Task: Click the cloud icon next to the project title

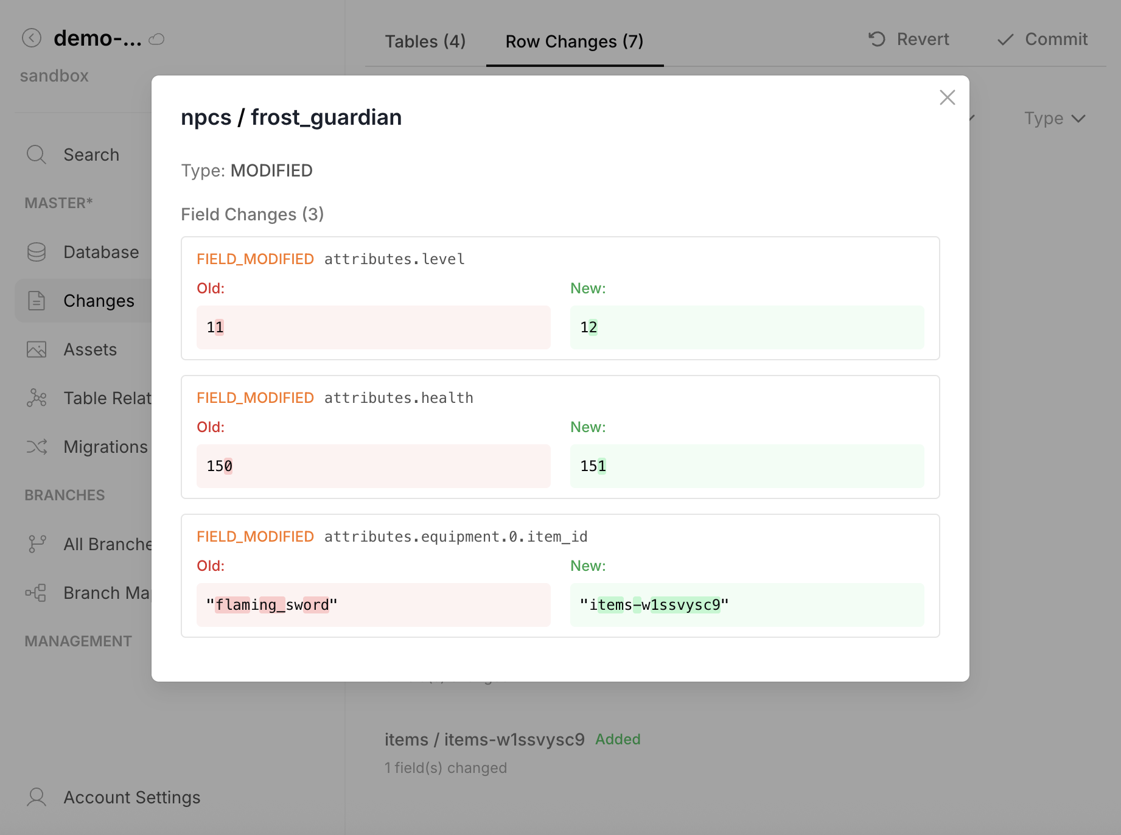Action: point(156,40)
